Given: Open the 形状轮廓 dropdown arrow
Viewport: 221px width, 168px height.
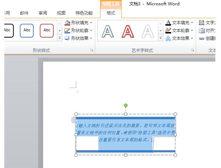Looking at the screenshot, I should click(91, 30).
